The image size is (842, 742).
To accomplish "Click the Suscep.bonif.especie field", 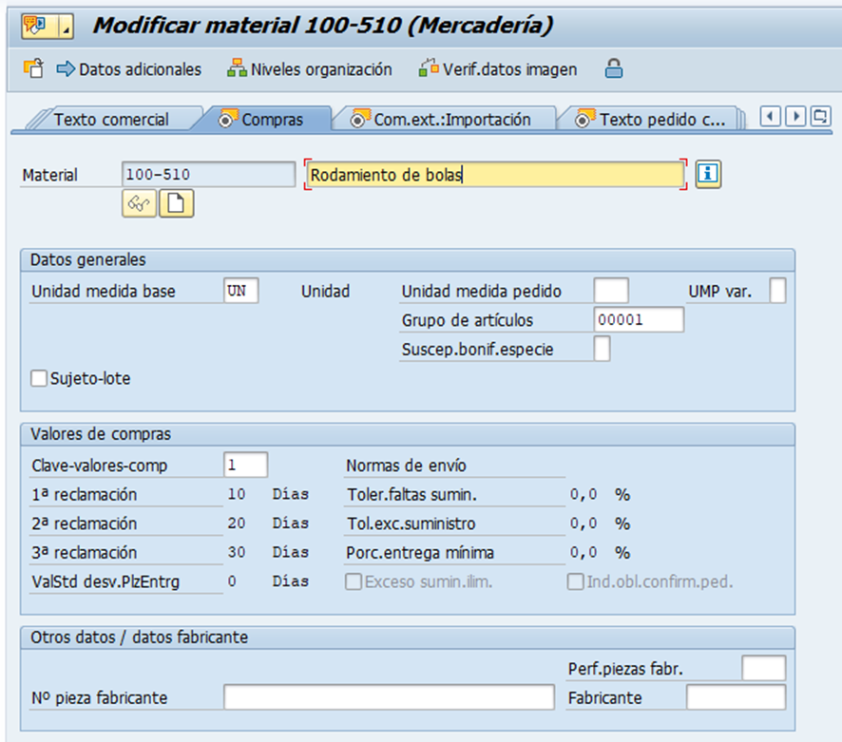I will (x=602, y=349).
